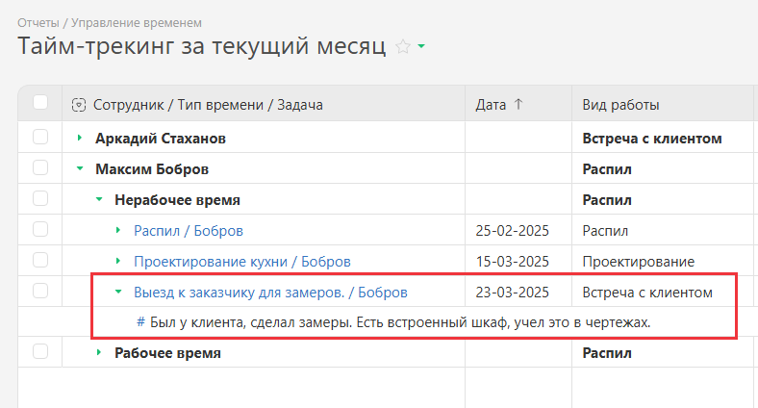
Task: Expand the Проектирование кухни / Бобров row
Action: [118, 261]
